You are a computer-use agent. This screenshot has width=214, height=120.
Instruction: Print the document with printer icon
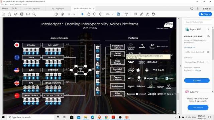22,14
